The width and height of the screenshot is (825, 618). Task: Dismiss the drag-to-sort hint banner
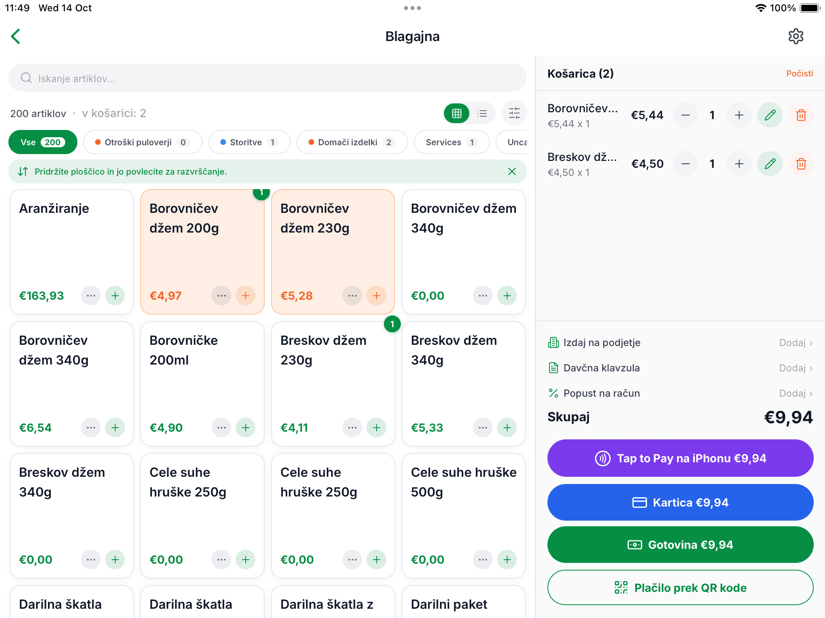tap(512, 172)
